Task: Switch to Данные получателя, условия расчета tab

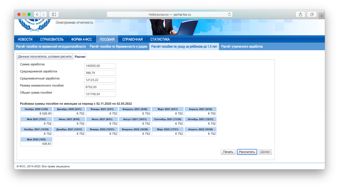Action: (45, 57)
